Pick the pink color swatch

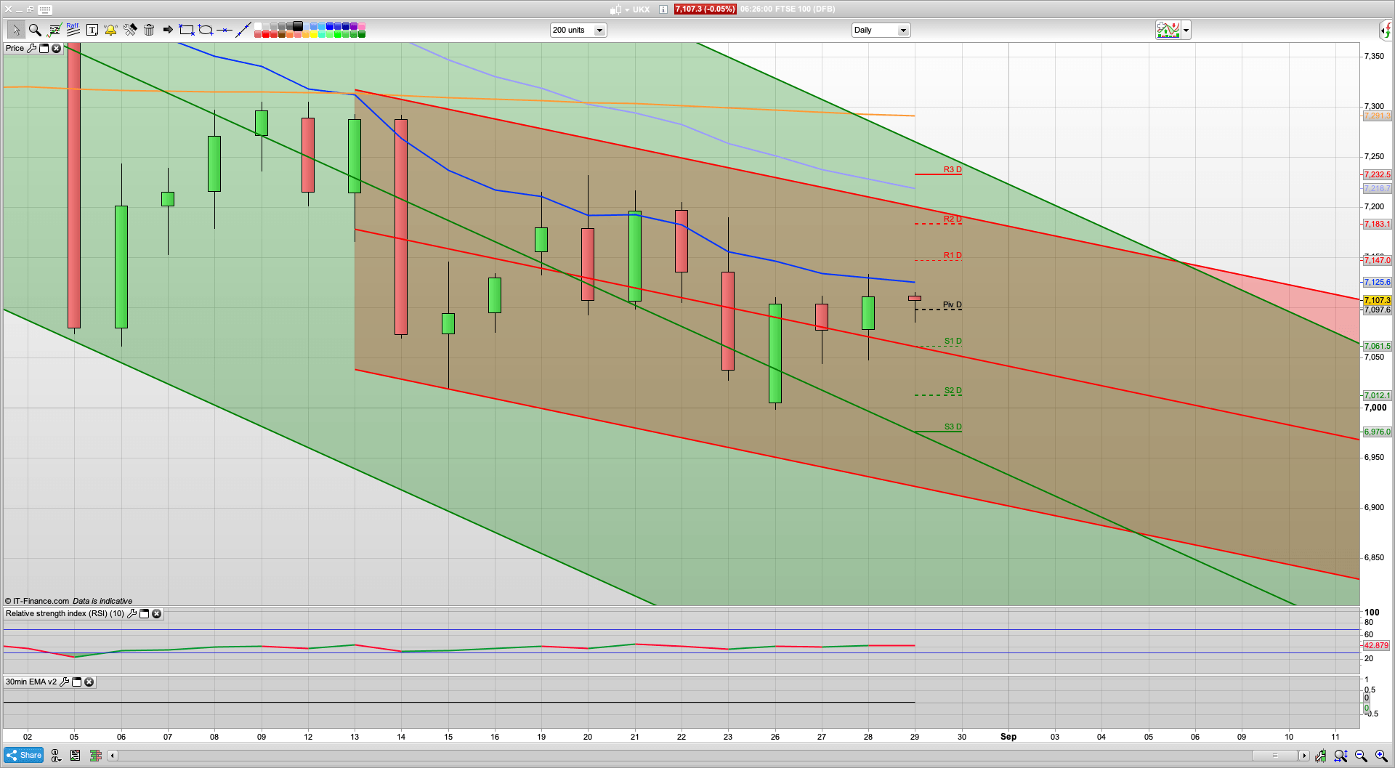(362, 26)
